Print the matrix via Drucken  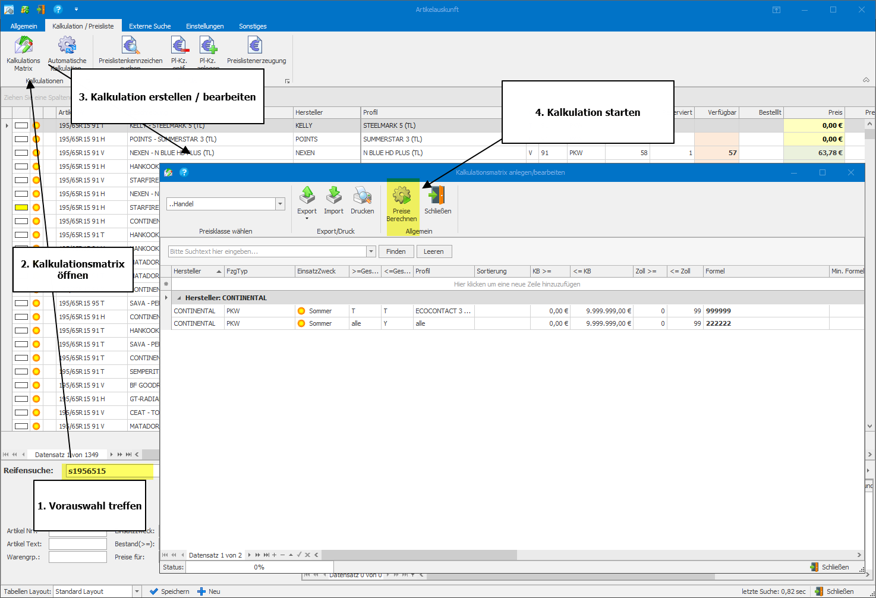click(x=363, y=200)
